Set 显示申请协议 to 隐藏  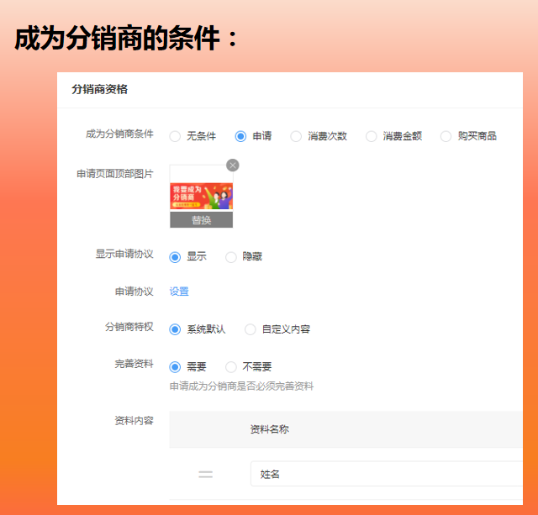tap(231, 257)
